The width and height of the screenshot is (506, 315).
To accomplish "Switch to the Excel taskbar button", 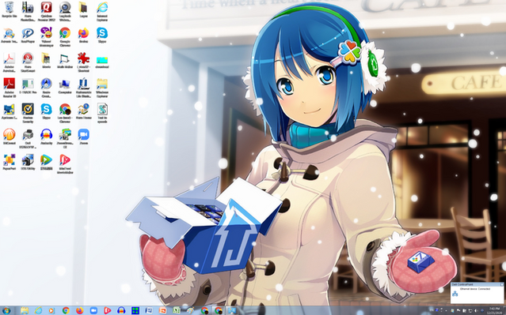I will (x=177, y=310).
